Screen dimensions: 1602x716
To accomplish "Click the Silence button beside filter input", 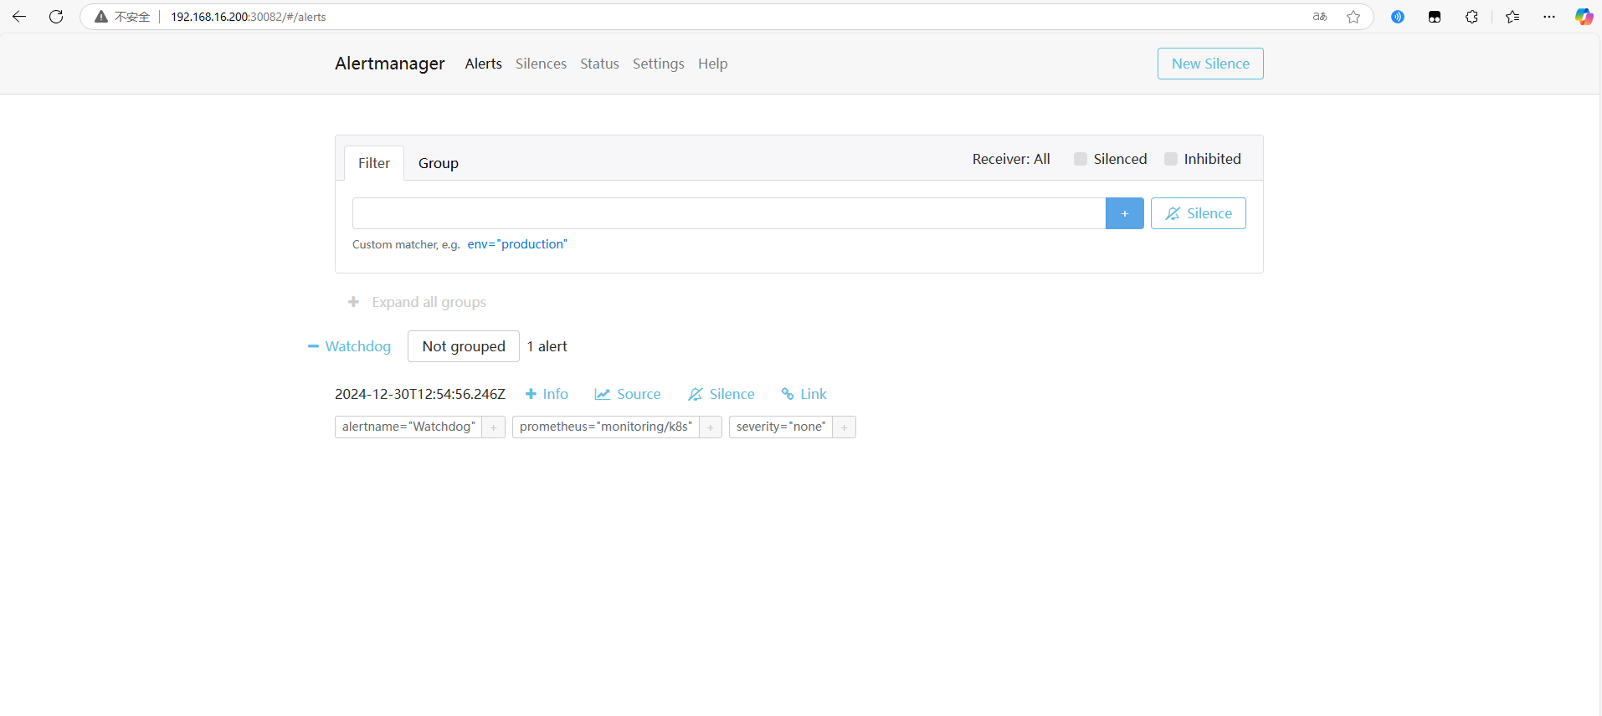I will (1199, 213).
